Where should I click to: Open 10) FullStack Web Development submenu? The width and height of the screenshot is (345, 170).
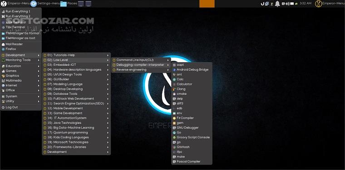(x=76, y=99)
